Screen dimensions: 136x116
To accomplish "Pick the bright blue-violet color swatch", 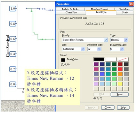I will 102,74.
